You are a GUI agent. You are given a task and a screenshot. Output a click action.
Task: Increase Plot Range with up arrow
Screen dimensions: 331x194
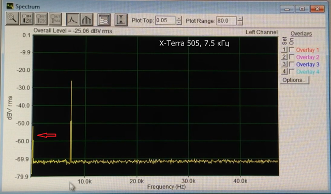point(240,19)
